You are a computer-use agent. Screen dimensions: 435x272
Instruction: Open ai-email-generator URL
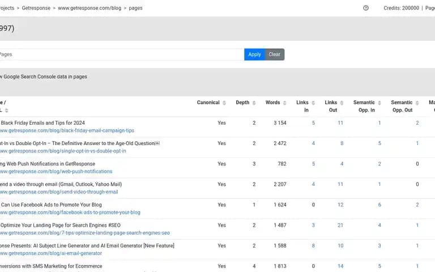pyautogui.click(x=51, y=253)
